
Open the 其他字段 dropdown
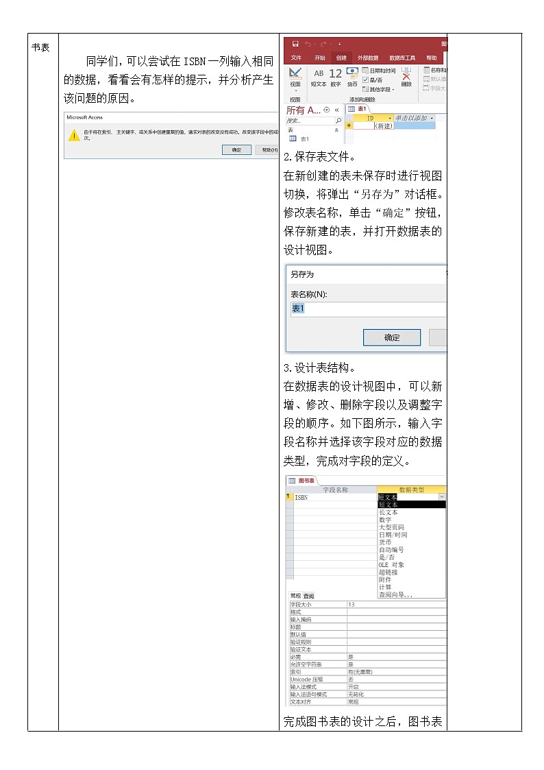coord(378,89)
